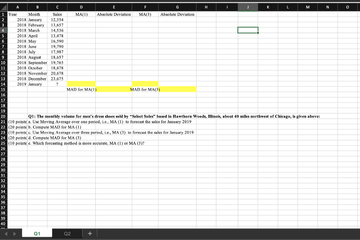360x240 pixels.
Task: Select sales value 16,590
Action: pos(57,41)
